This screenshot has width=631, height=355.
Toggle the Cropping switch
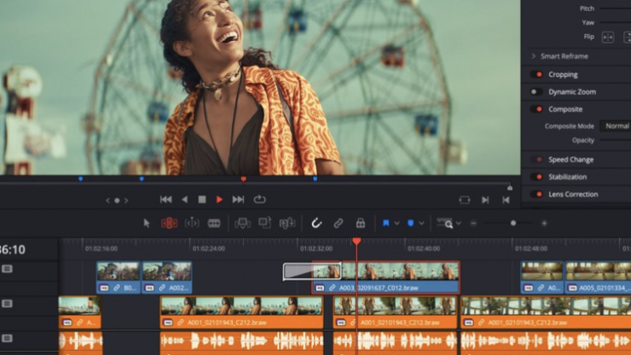pos(535,74)
